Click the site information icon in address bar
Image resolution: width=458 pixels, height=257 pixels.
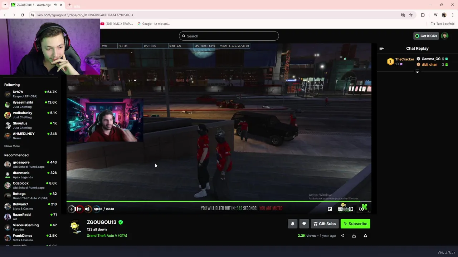(33, 15)
